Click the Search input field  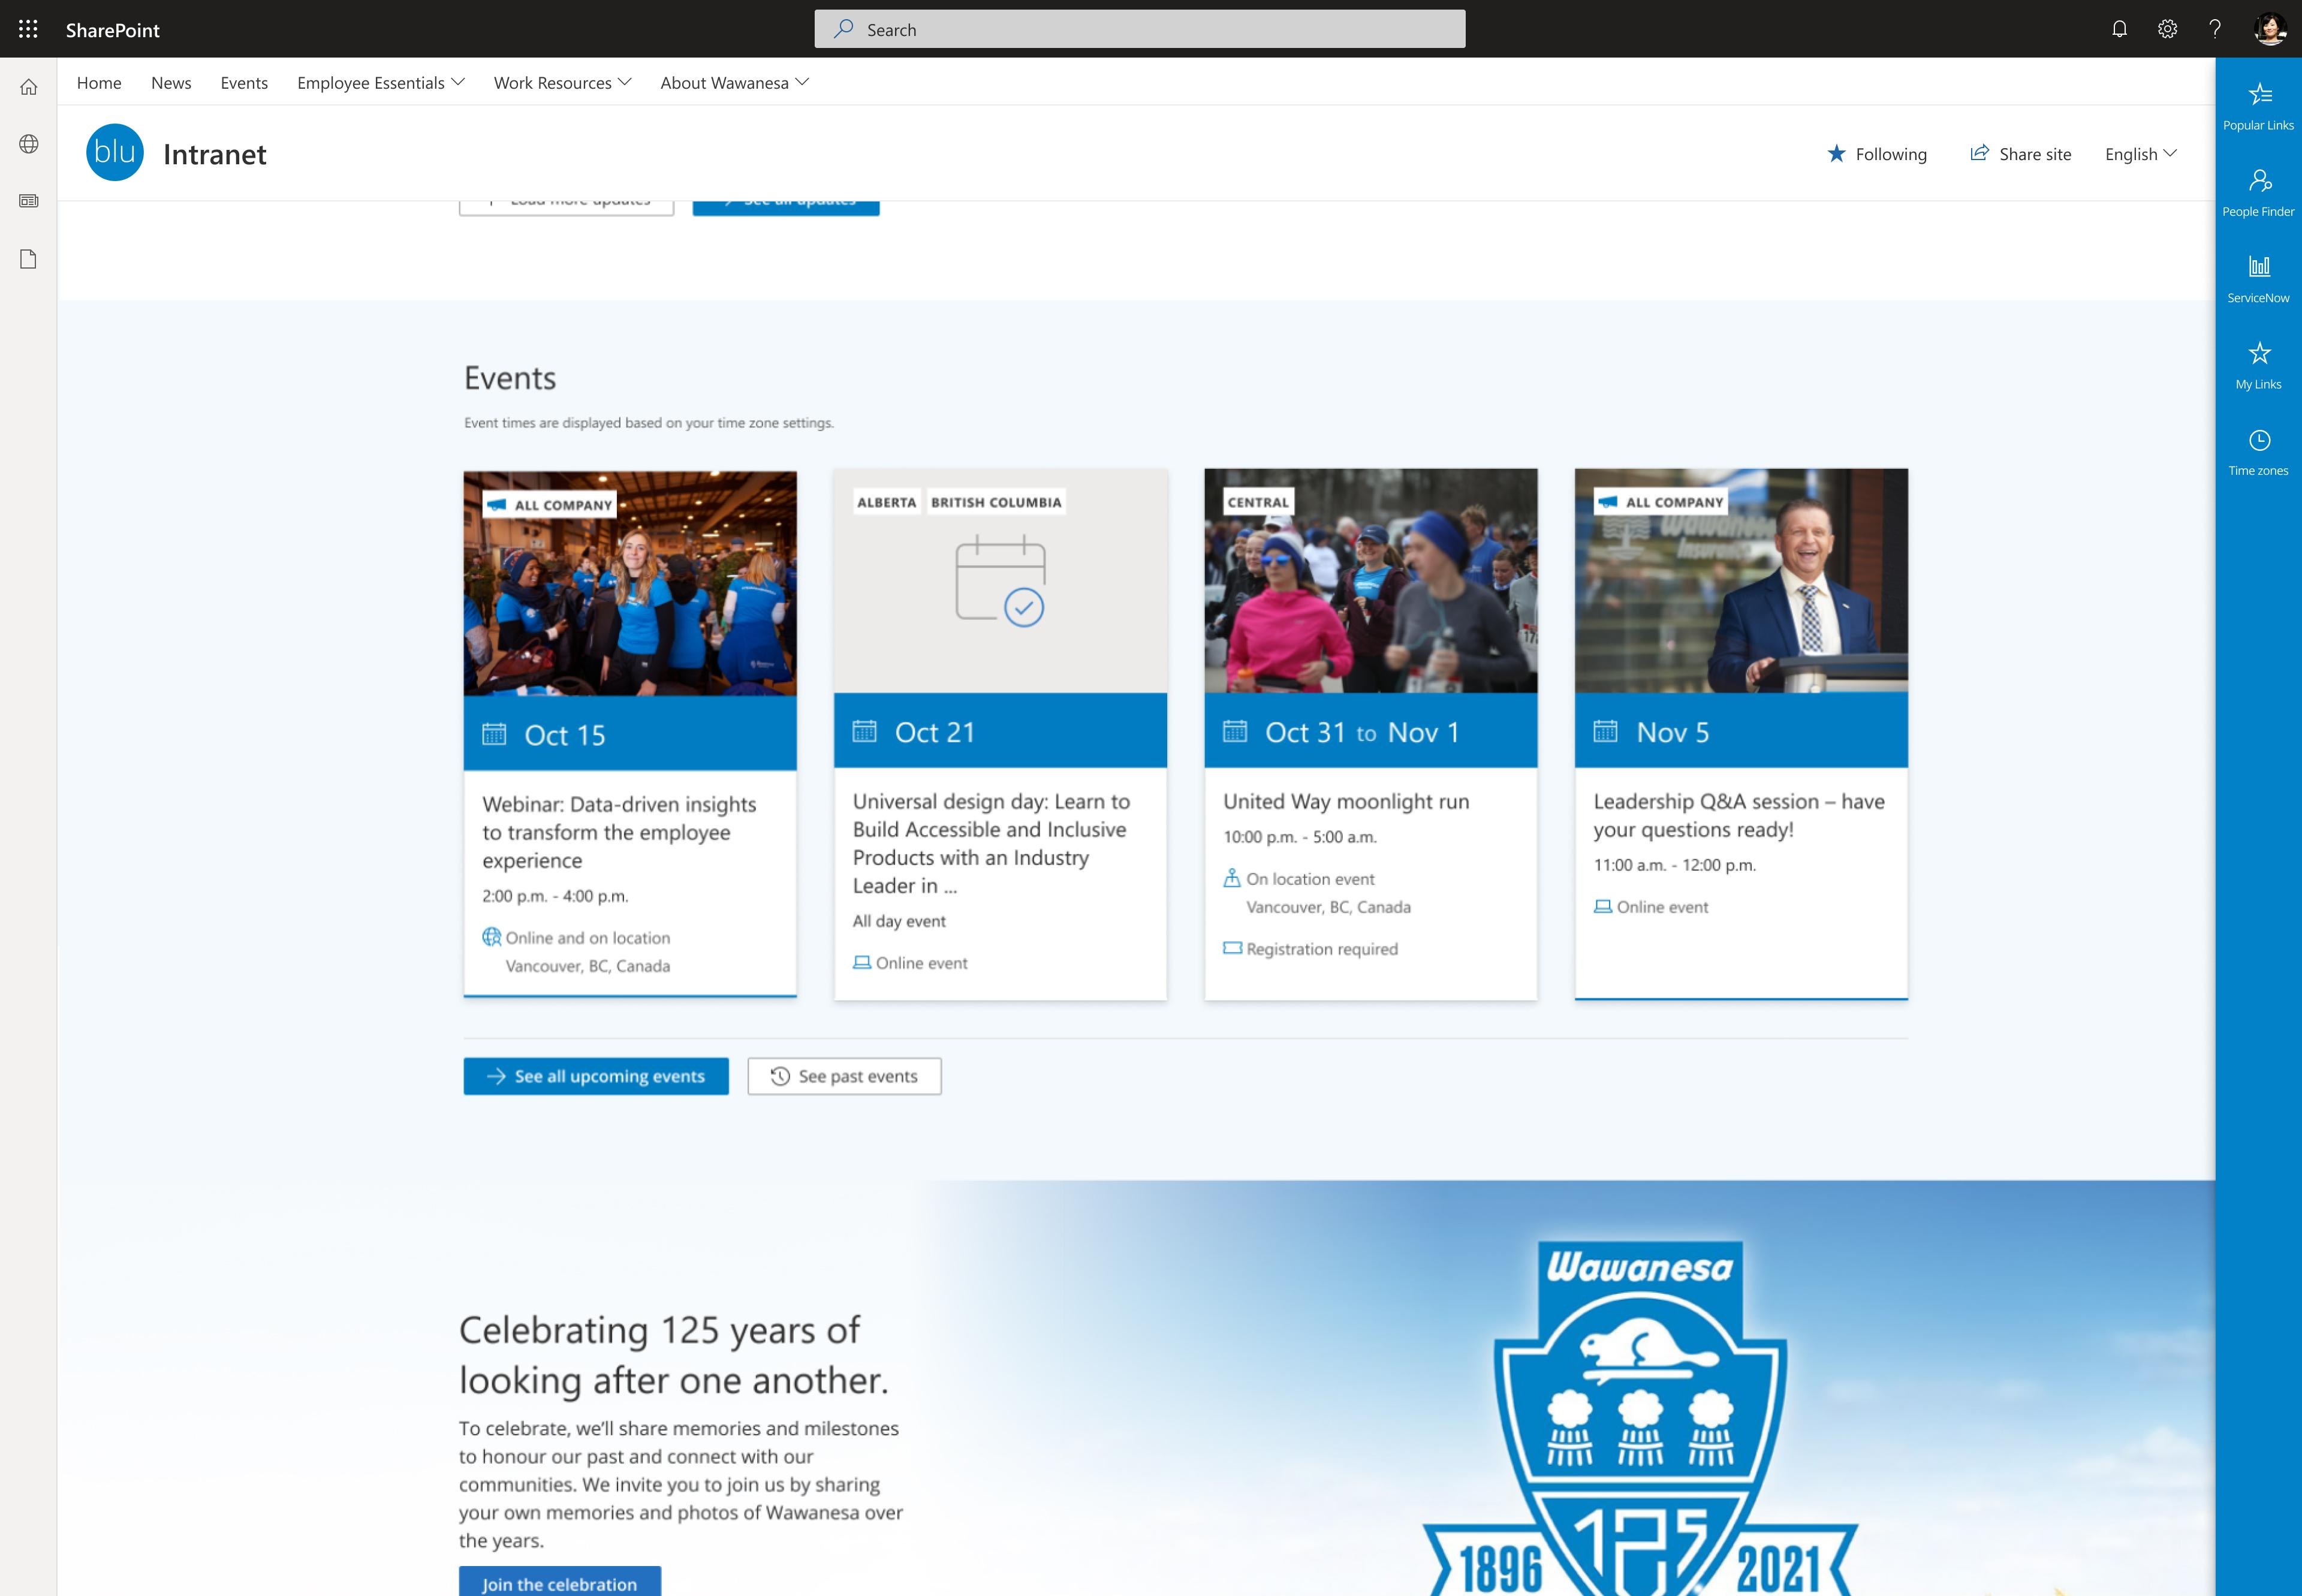(x=1139, y=28)
